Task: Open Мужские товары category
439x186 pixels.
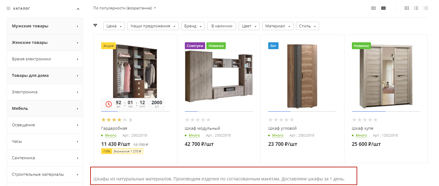Action: pyautogui.click(x=45, y=26)
